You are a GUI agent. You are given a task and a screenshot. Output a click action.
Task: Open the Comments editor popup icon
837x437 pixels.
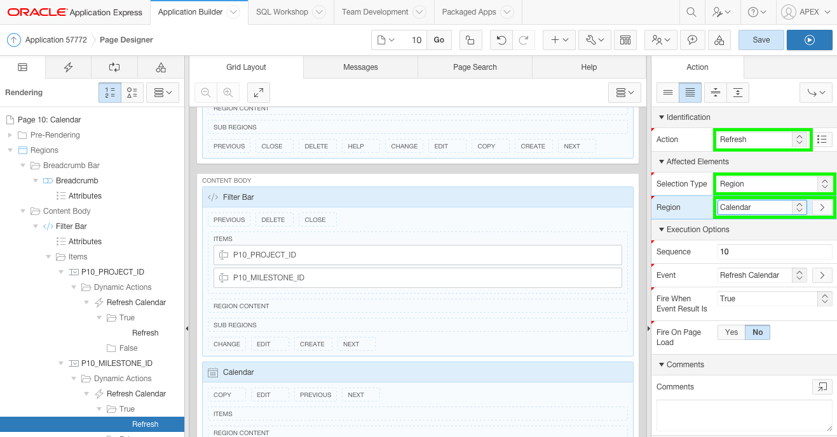point(822,387)
